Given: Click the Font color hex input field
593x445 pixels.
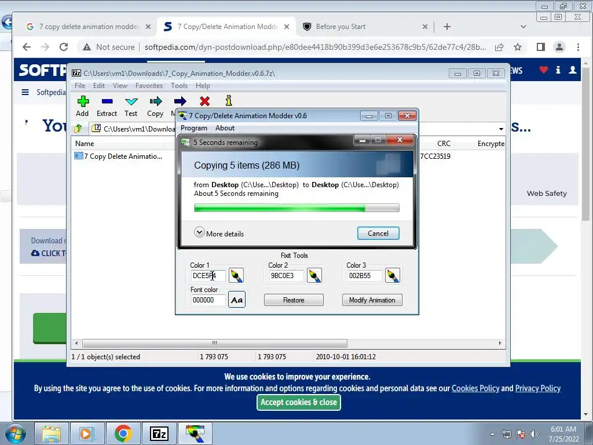Looking at the screenshot, I should click(x=208, y=300).
